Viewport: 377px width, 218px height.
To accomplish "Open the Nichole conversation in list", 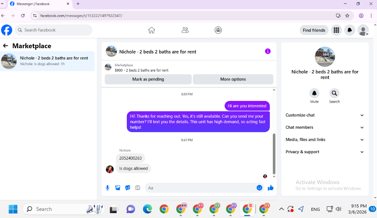I will point(48,61).
